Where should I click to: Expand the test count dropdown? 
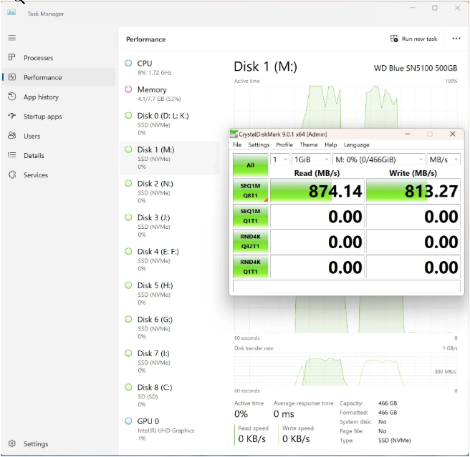(x=280, y=159)
